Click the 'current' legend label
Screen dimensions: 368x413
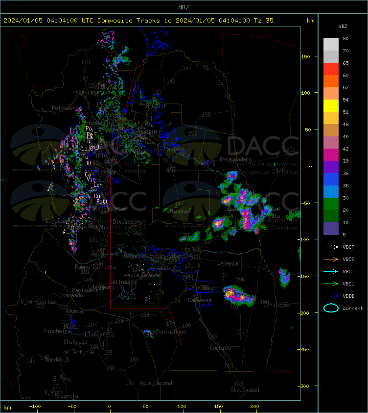(353, 309)
